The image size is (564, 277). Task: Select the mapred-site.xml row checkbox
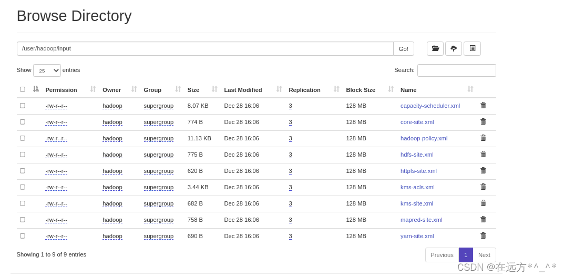23,220
